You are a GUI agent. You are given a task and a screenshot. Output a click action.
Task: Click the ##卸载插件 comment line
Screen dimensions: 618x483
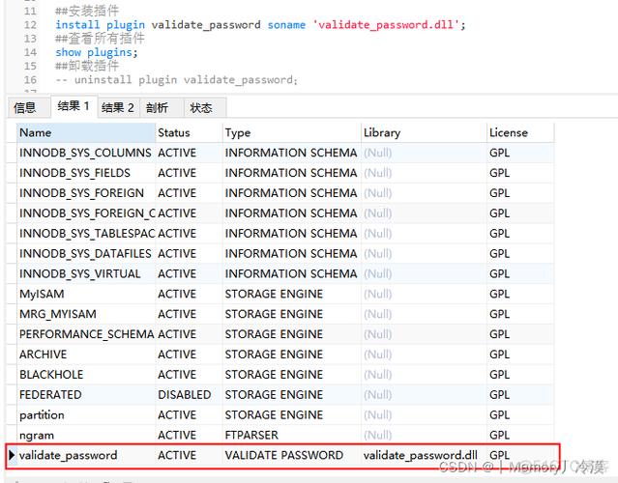tap(87, 66)
